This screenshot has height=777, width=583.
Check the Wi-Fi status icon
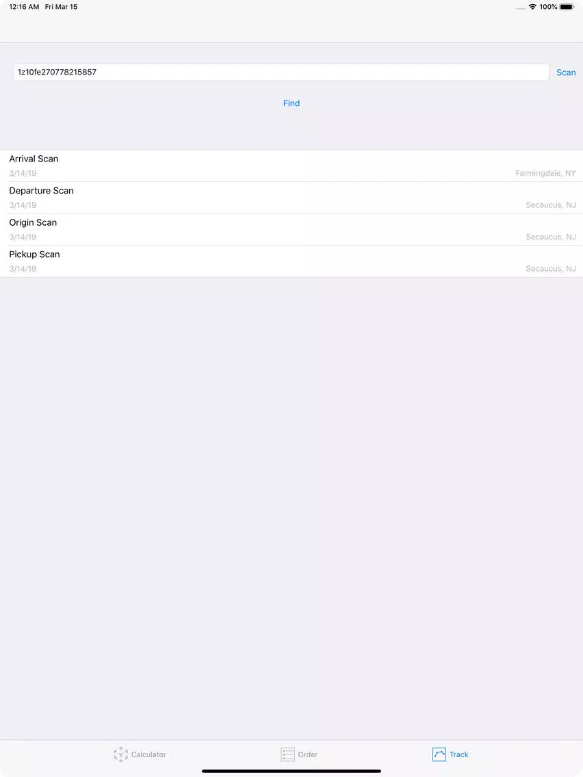pos(532,7)
